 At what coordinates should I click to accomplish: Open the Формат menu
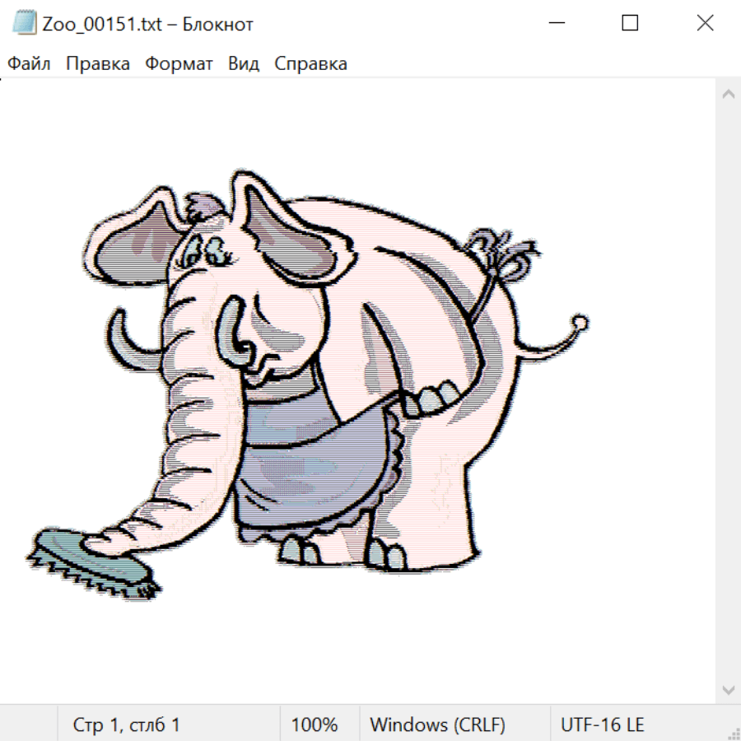179,64
